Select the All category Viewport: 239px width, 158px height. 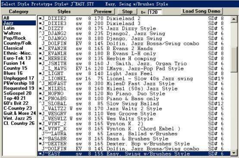(x=19, y=18)
